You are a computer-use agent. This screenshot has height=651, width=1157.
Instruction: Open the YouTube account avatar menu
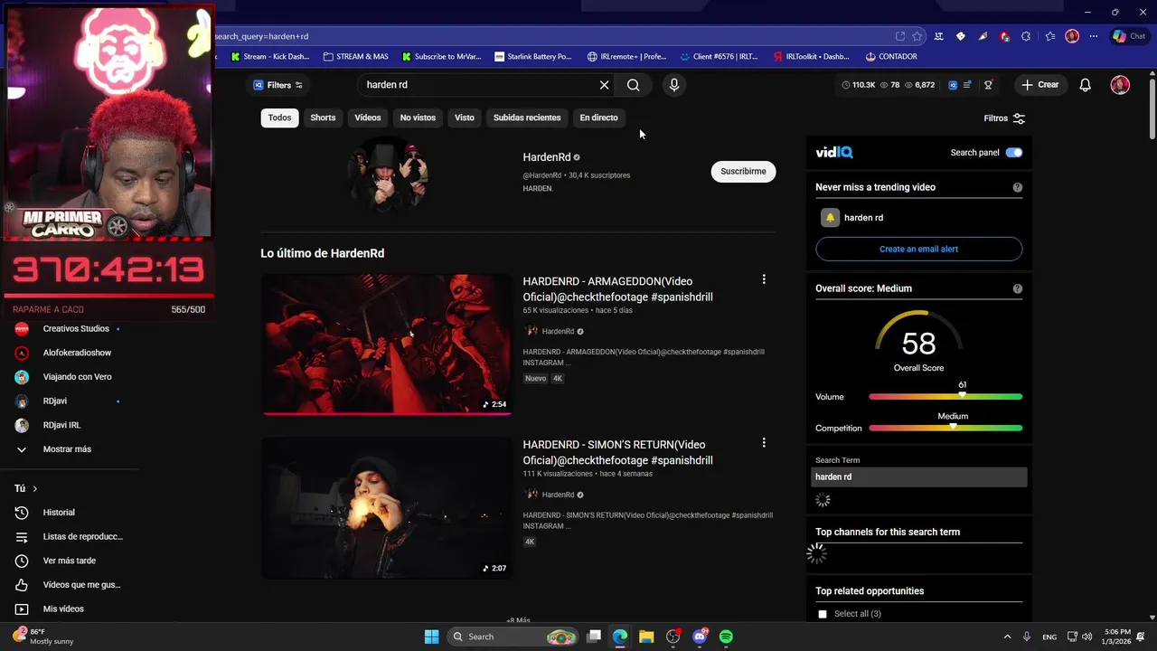[x=1120, y=85]
